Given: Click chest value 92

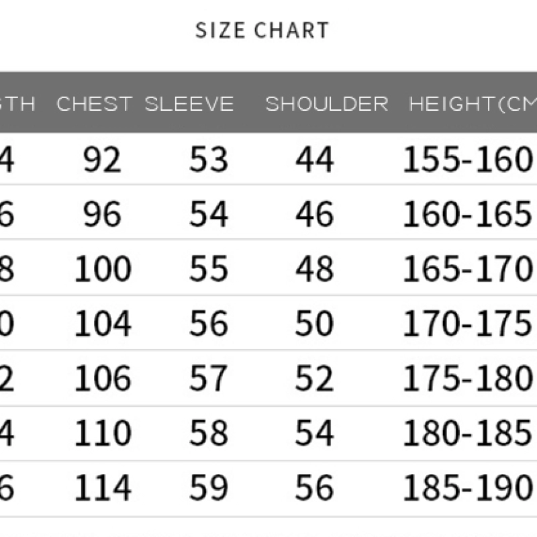Looking at the screenshot, I should point(103,159).
